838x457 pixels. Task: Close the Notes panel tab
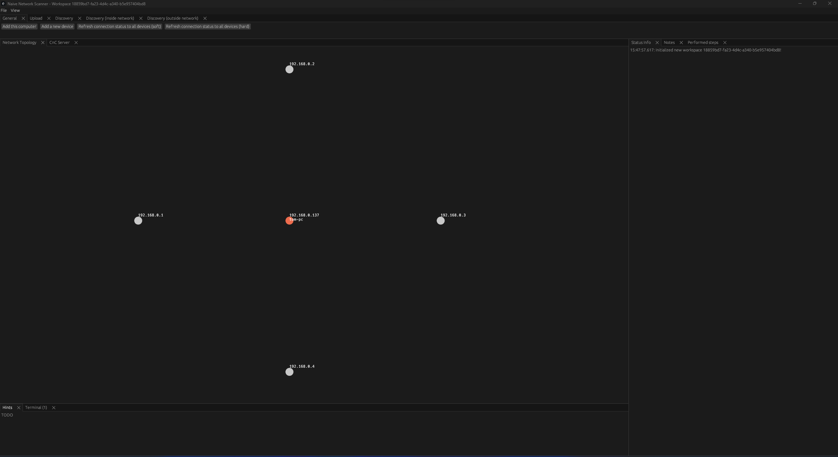point(681,42)
